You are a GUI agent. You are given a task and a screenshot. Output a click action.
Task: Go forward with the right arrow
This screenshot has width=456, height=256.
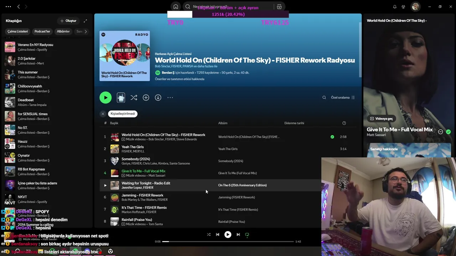[26, 6]
